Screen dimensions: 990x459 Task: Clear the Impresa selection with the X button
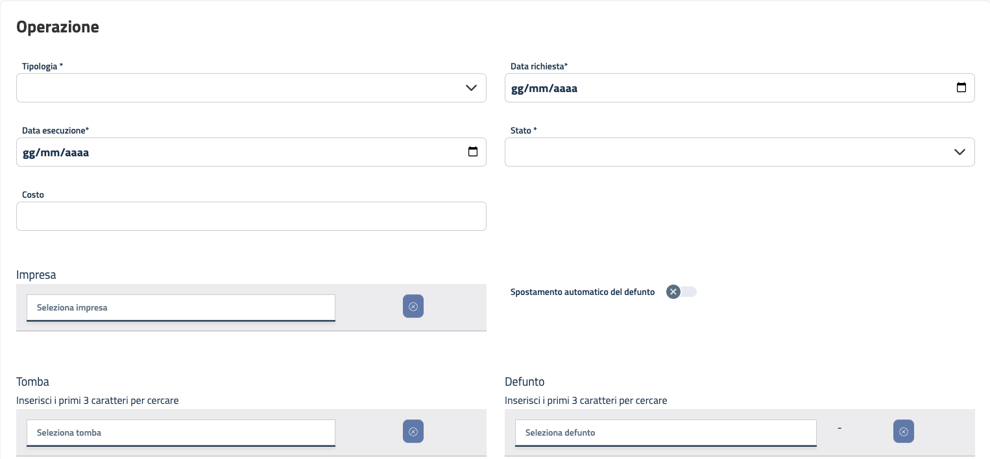[413, 307]
